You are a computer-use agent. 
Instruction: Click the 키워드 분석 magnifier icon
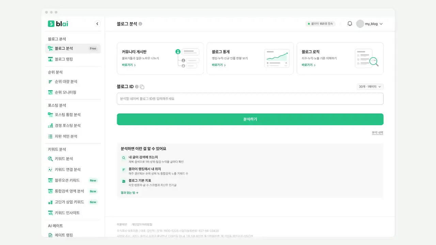pos(50,159)
